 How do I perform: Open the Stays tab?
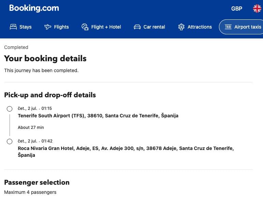pyautogui.click(x=21, y=27)
